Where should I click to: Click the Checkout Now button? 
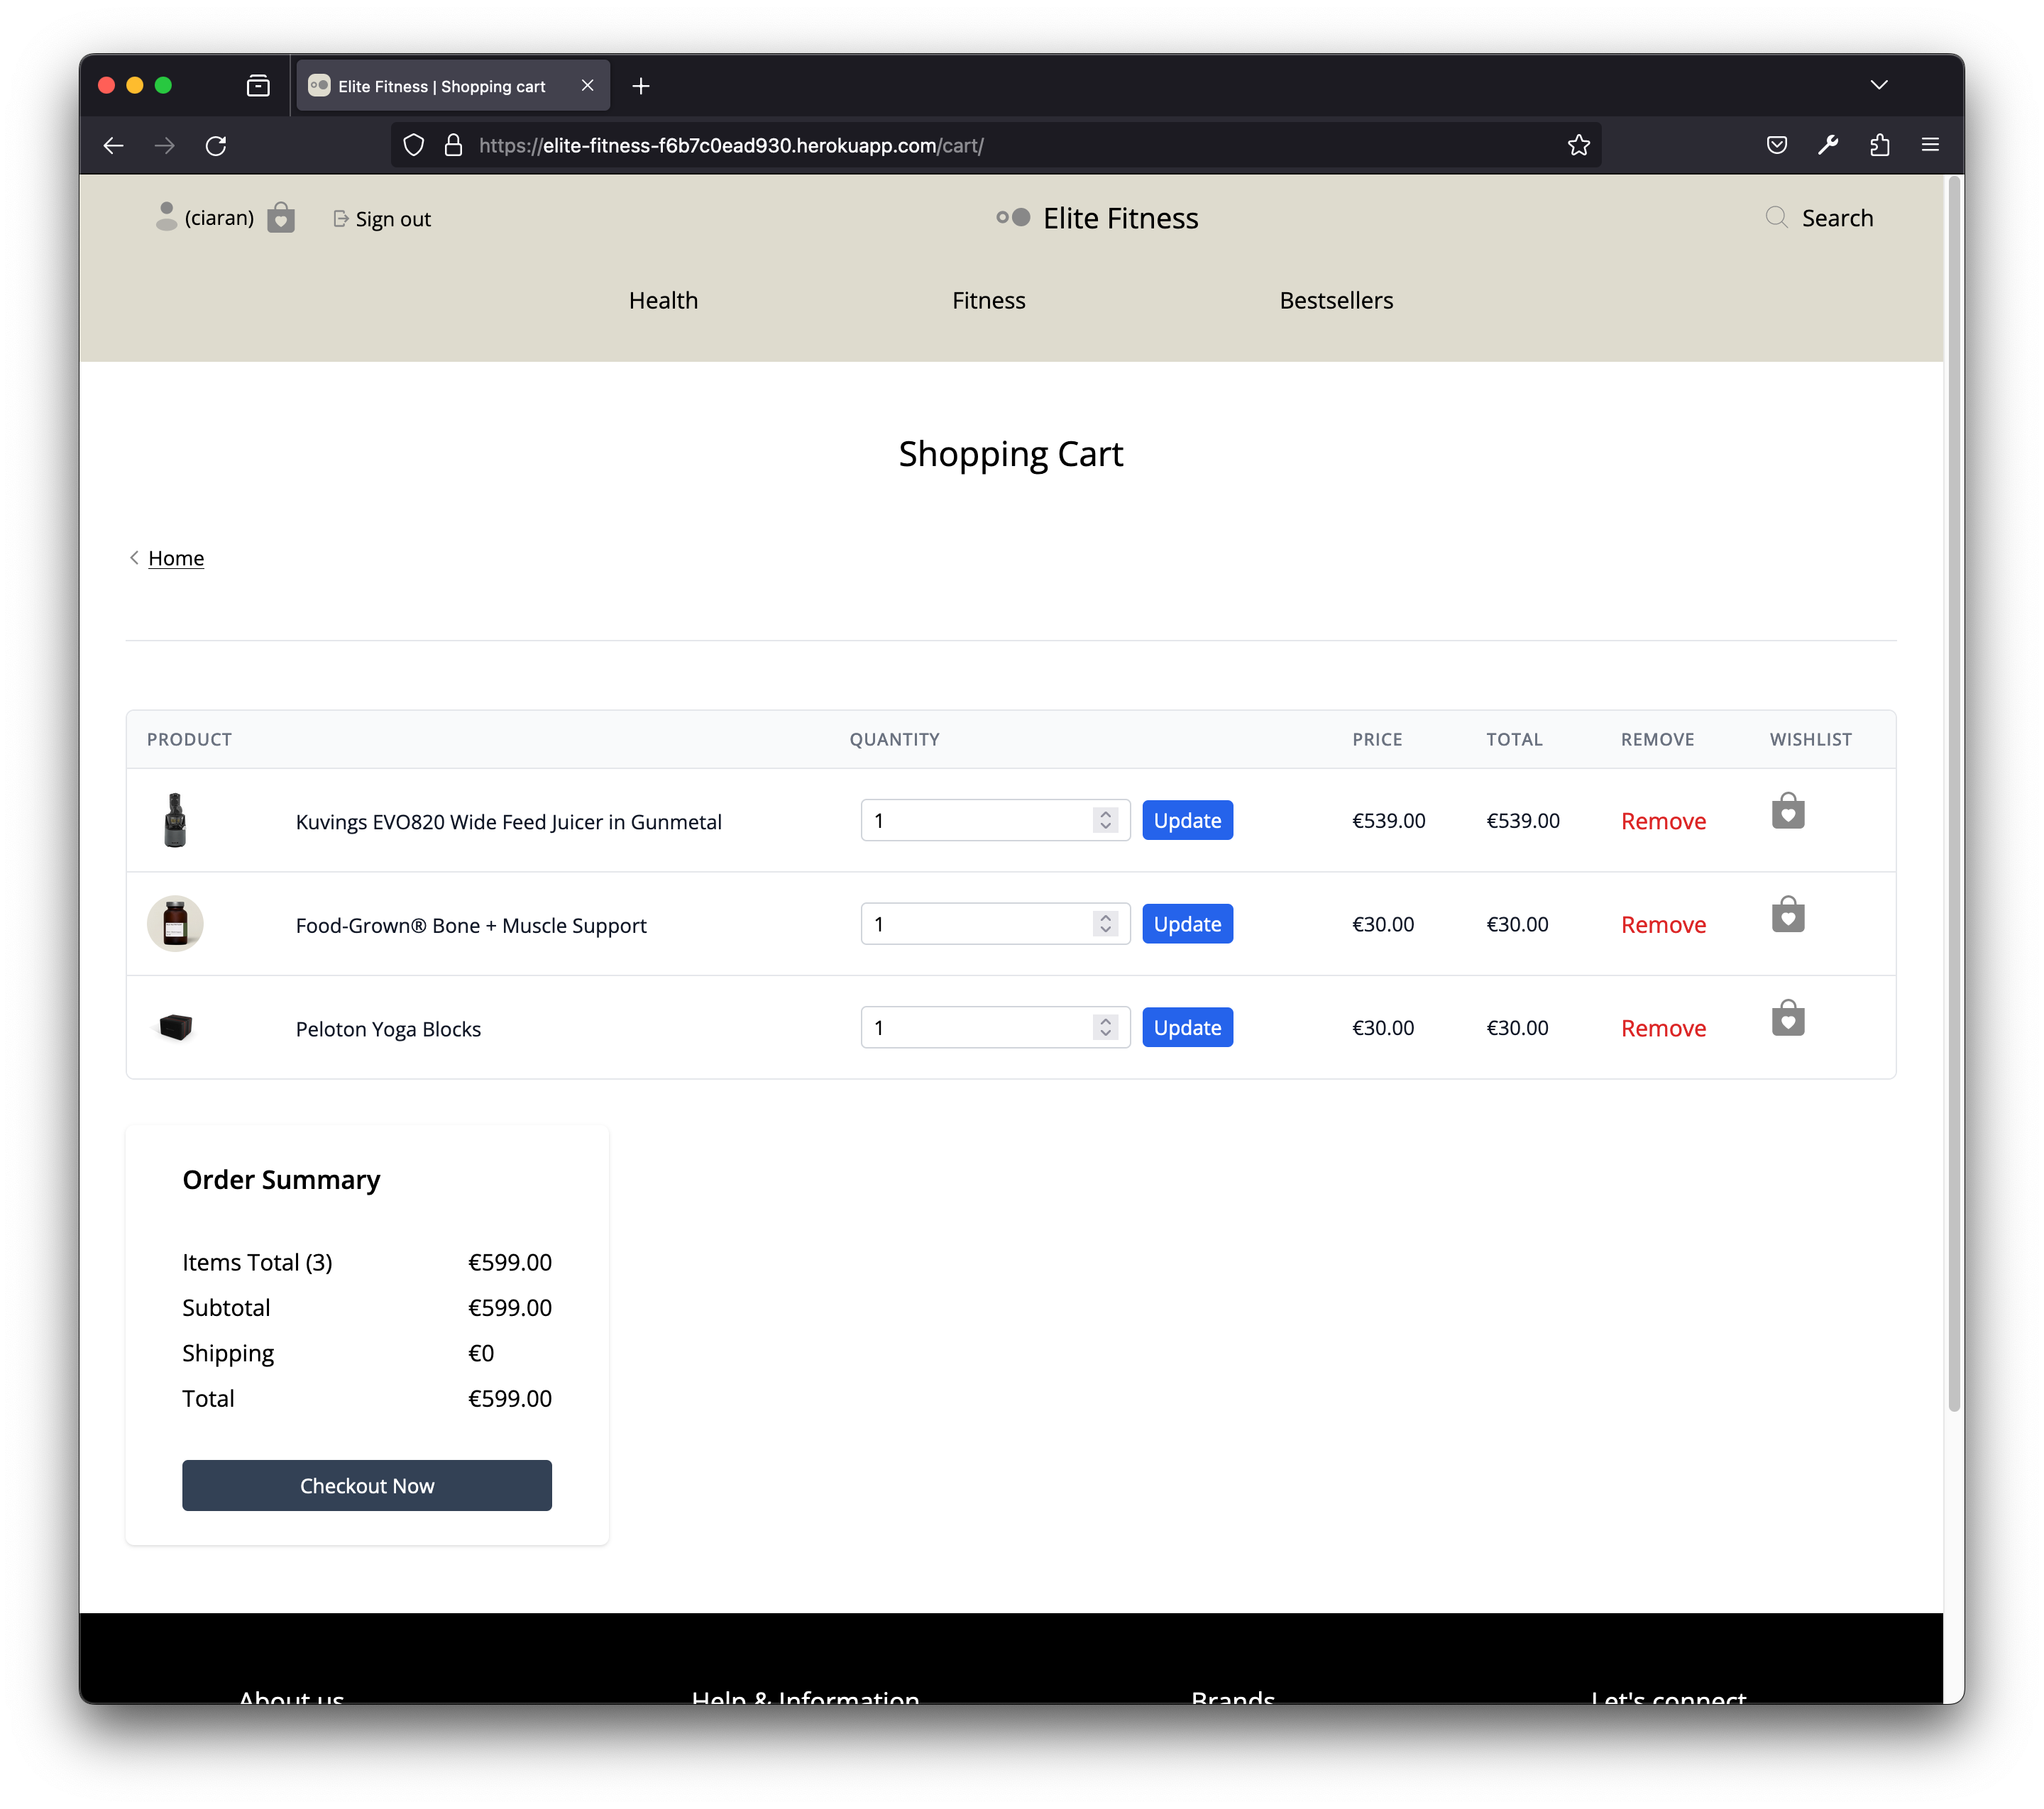367,1486
